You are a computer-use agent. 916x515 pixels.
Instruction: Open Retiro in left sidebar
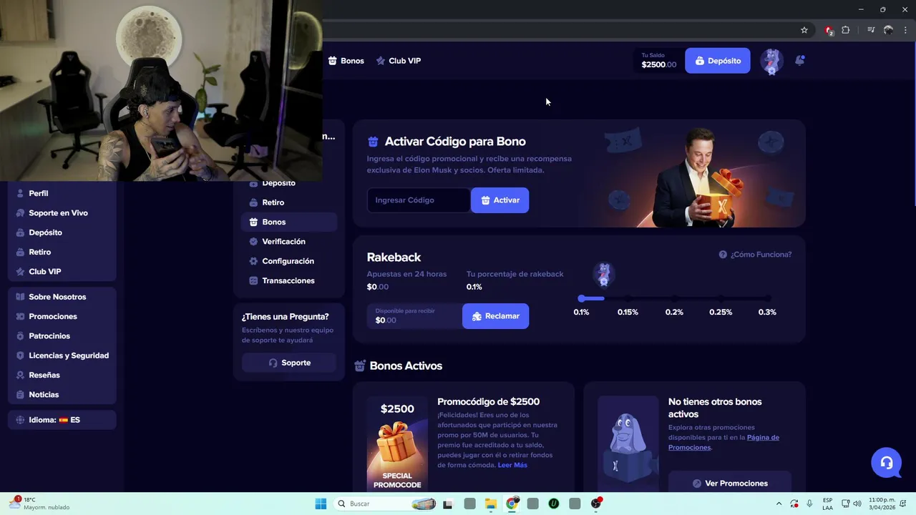tap(62, 252)
